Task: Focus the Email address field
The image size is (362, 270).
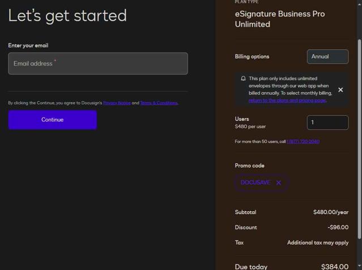Action: coord(98,64)
